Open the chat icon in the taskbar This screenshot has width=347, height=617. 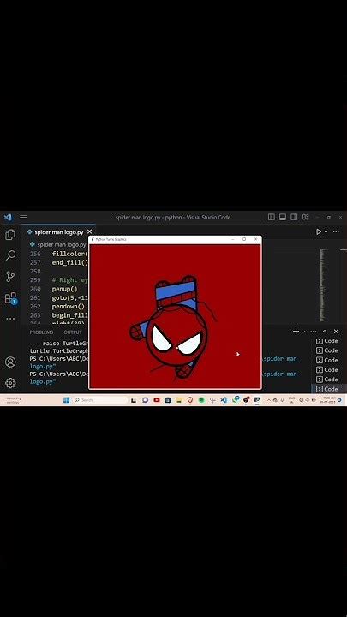(x=145, y=400)
